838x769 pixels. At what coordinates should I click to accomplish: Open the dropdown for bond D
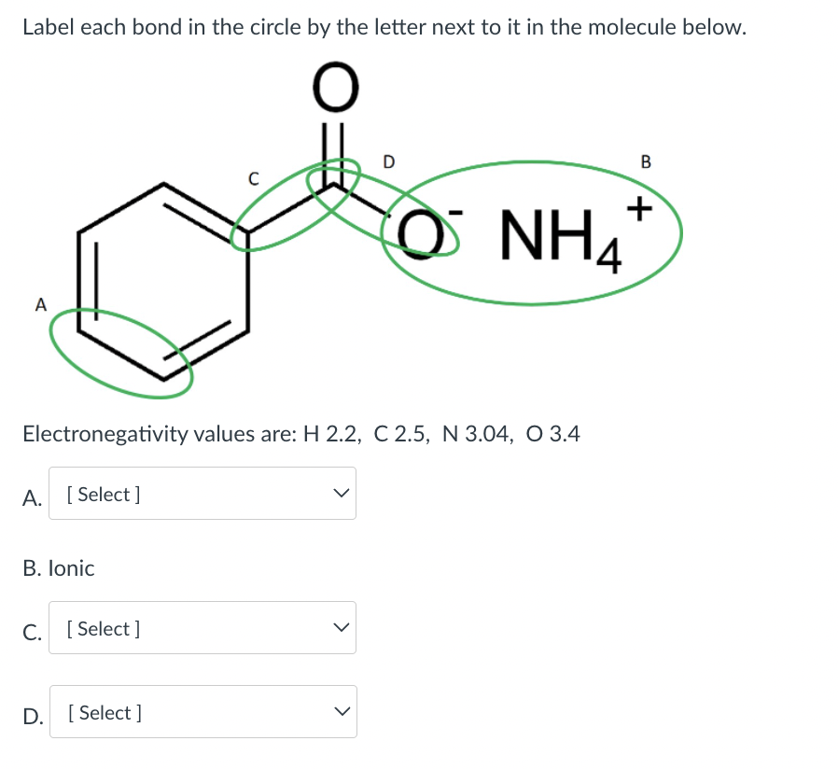[203, 711]
